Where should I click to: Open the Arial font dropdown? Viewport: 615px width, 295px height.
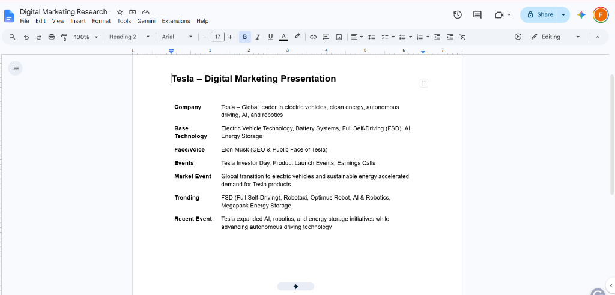177,37
